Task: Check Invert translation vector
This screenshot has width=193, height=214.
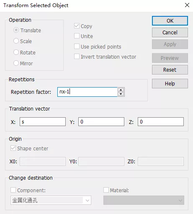Action: tap(77, 57)
